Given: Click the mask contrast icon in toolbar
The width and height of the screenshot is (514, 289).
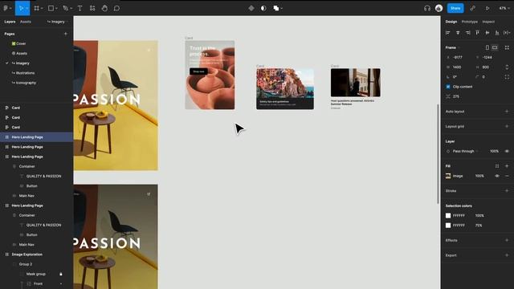Looking at the screenshot, I should click(263, 8).
